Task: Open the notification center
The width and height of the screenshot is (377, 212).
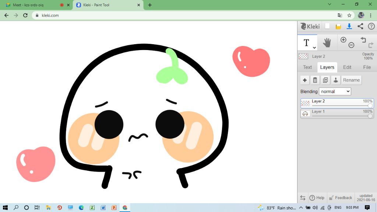Action: click(x=367, y=208)
